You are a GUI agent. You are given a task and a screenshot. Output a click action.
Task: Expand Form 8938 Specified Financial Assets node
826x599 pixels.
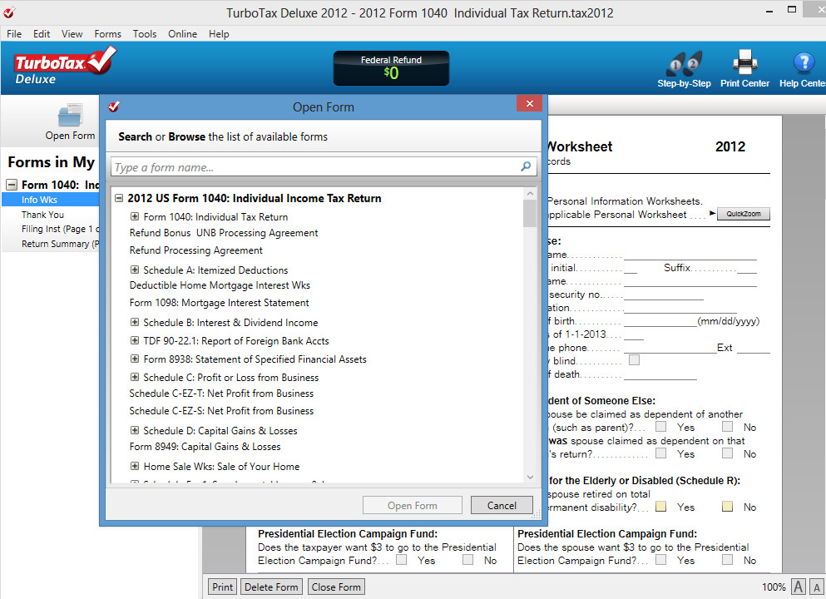135,359
